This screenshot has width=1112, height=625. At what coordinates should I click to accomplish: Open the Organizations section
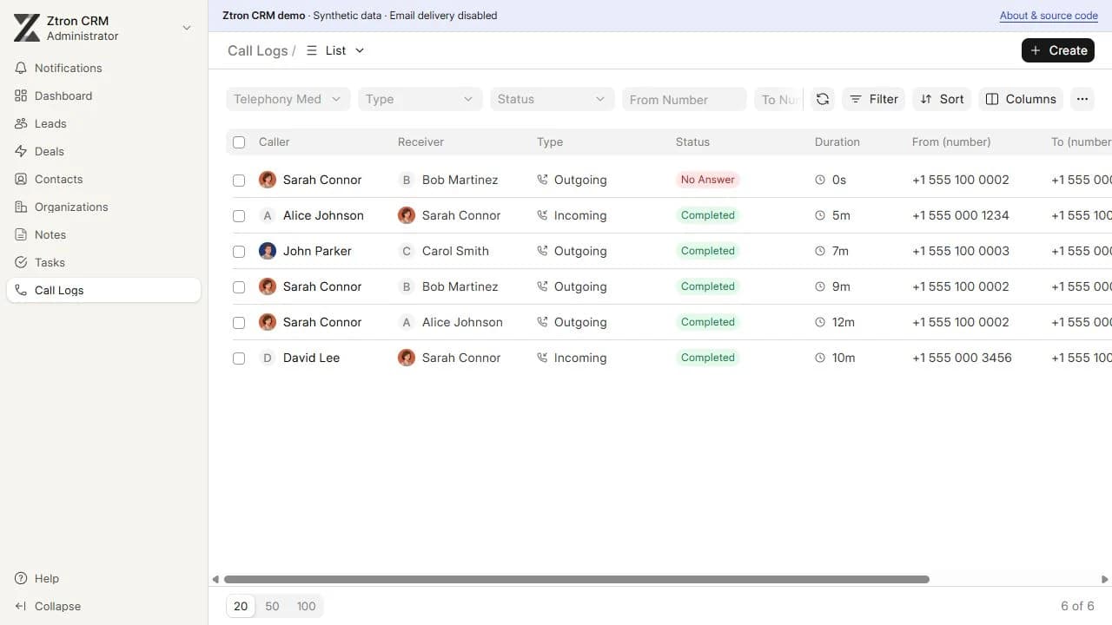coord(103,207)
